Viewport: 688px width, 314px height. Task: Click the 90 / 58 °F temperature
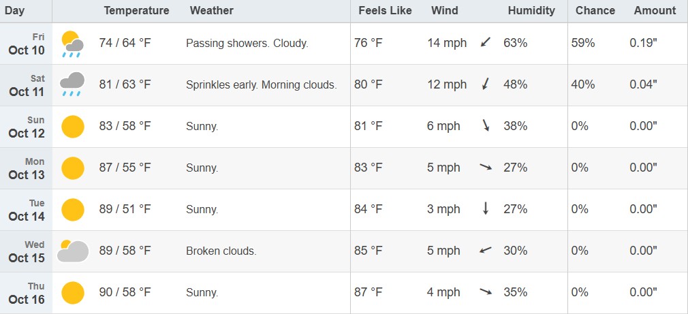click(125, 292)
